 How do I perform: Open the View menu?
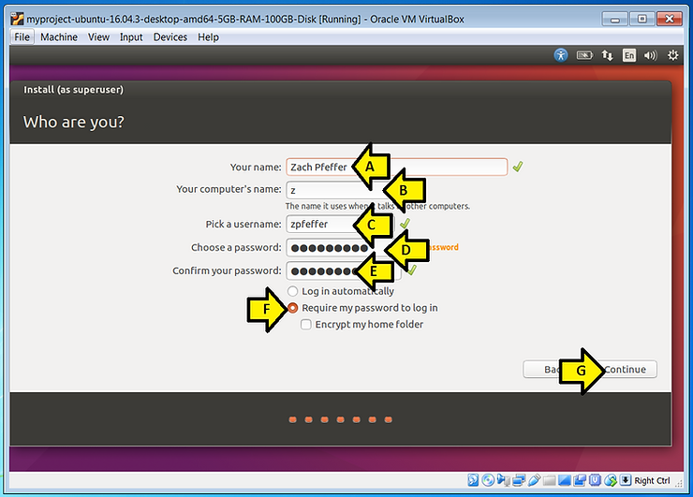pos(98,37)
